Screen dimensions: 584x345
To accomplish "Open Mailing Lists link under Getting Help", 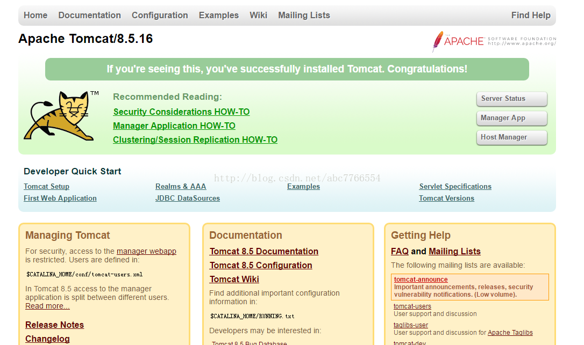I will (x=454, y=251).
